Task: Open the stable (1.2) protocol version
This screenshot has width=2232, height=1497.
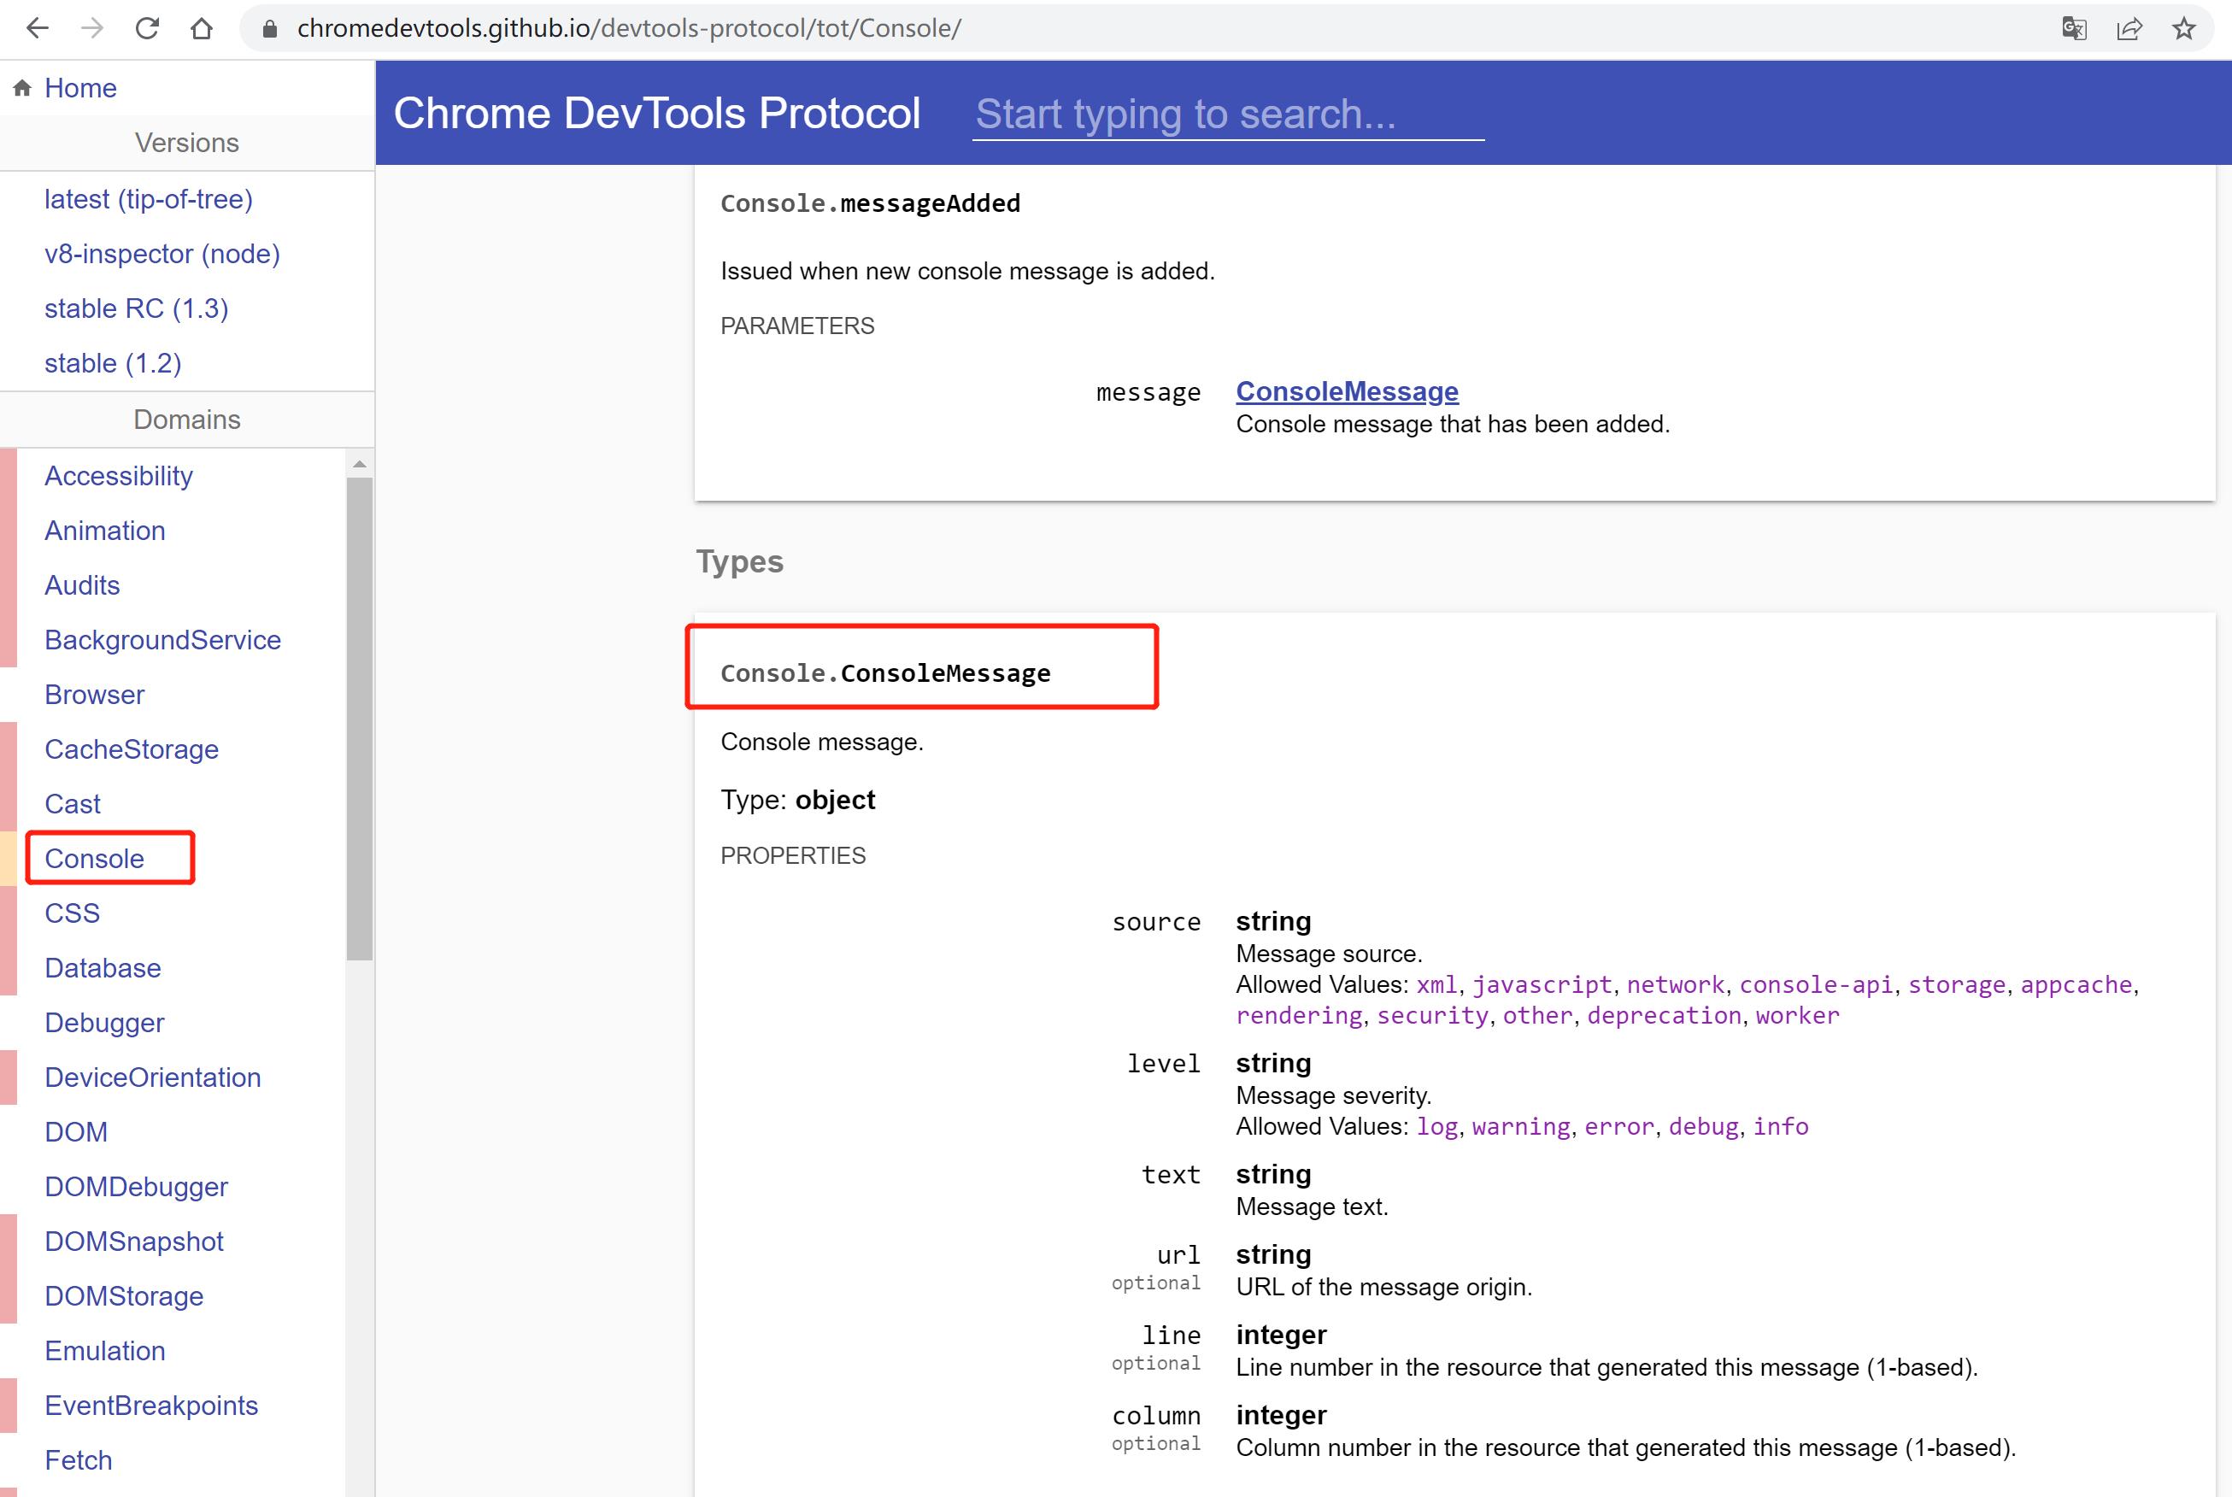Action: point(112,363)
